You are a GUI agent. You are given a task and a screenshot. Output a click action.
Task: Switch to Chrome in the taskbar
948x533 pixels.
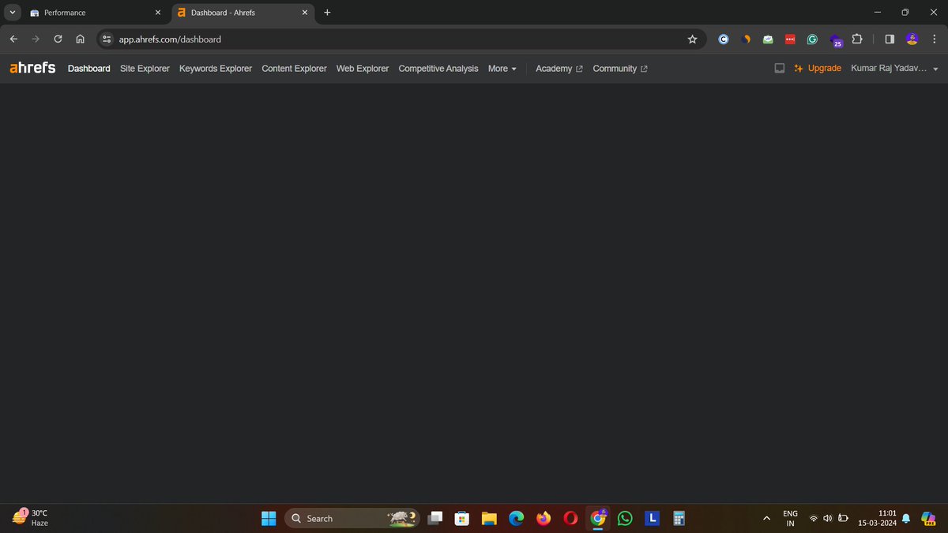pyautogui.click(x=598, y=518)
